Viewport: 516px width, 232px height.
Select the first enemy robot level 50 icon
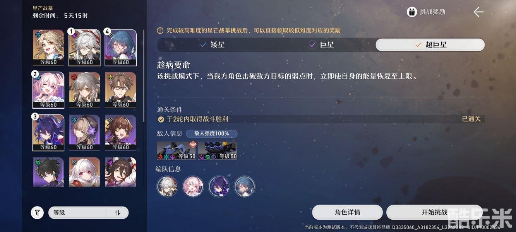pos(176,150)
